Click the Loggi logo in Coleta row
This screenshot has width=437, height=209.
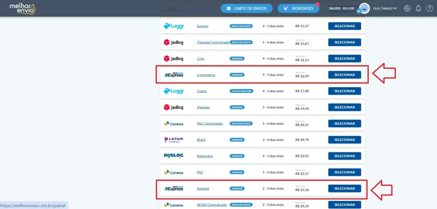point(173,91)
